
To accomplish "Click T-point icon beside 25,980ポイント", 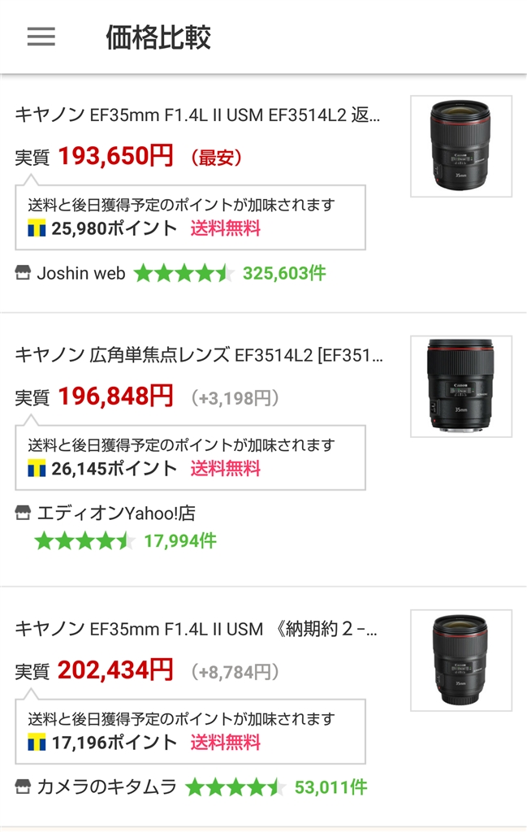I will [37, 229].
